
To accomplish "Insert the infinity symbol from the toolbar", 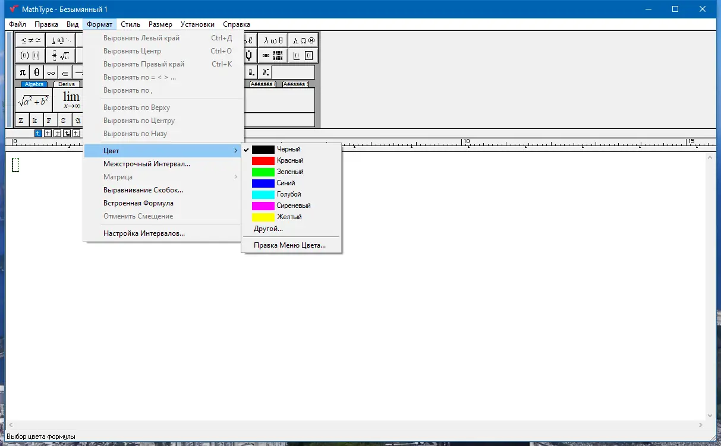I will (x=51, y=72).
